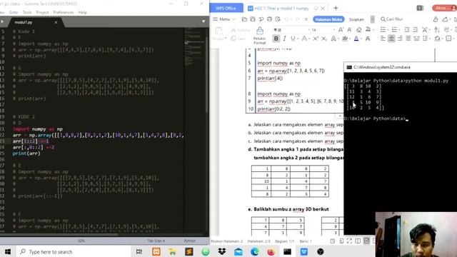The image size is (457, 257).
Task: Select the Halaman Muka ribbon tab
Action: (x=328, y=19)
